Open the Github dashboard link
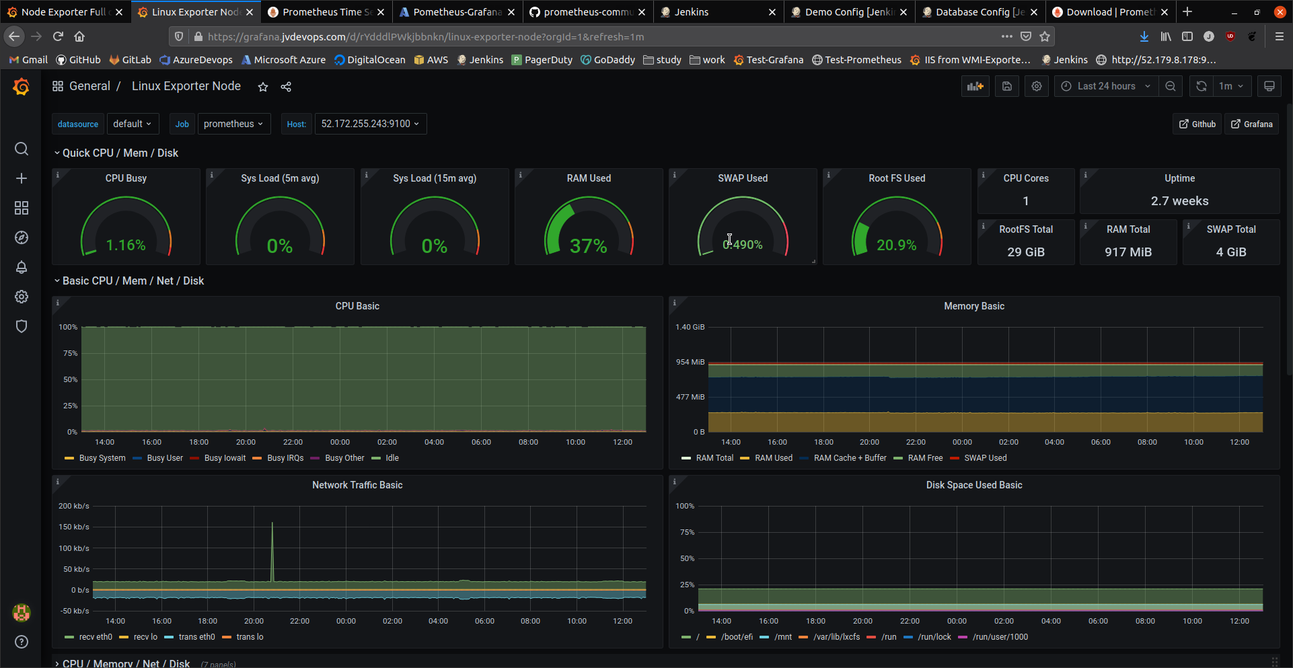The width and height of the screenshot is (1293, 668). click(1197, 124)
